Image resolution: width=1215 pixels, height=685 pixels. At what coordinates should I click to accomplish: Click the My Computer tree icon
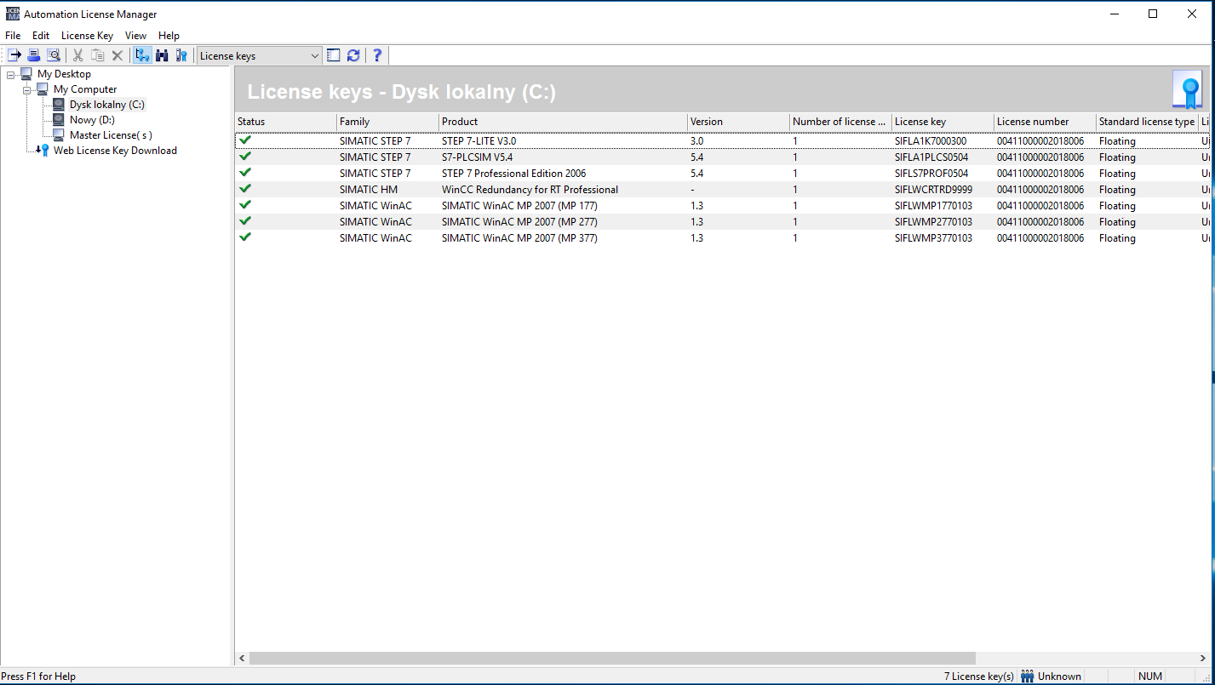point(43,89)
